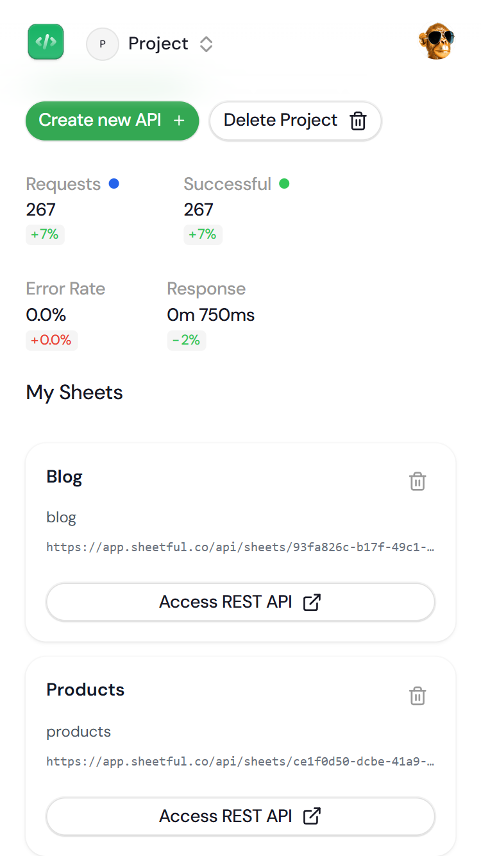Click the Blog sheet API URL

pos(240,547)
